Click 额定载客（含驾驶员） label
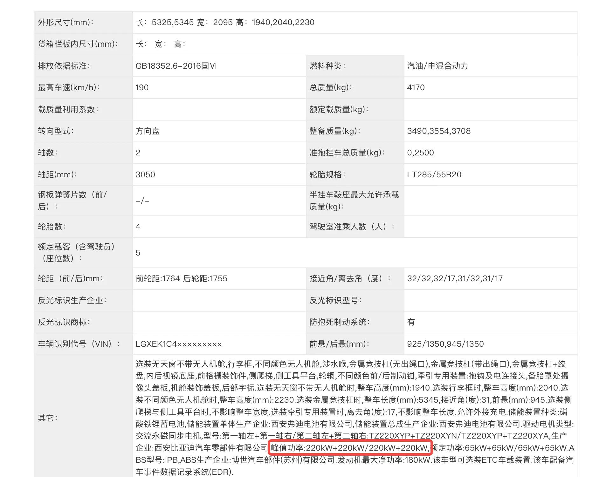This screenshot has width=613, height=477. click(x=76, y=252)
